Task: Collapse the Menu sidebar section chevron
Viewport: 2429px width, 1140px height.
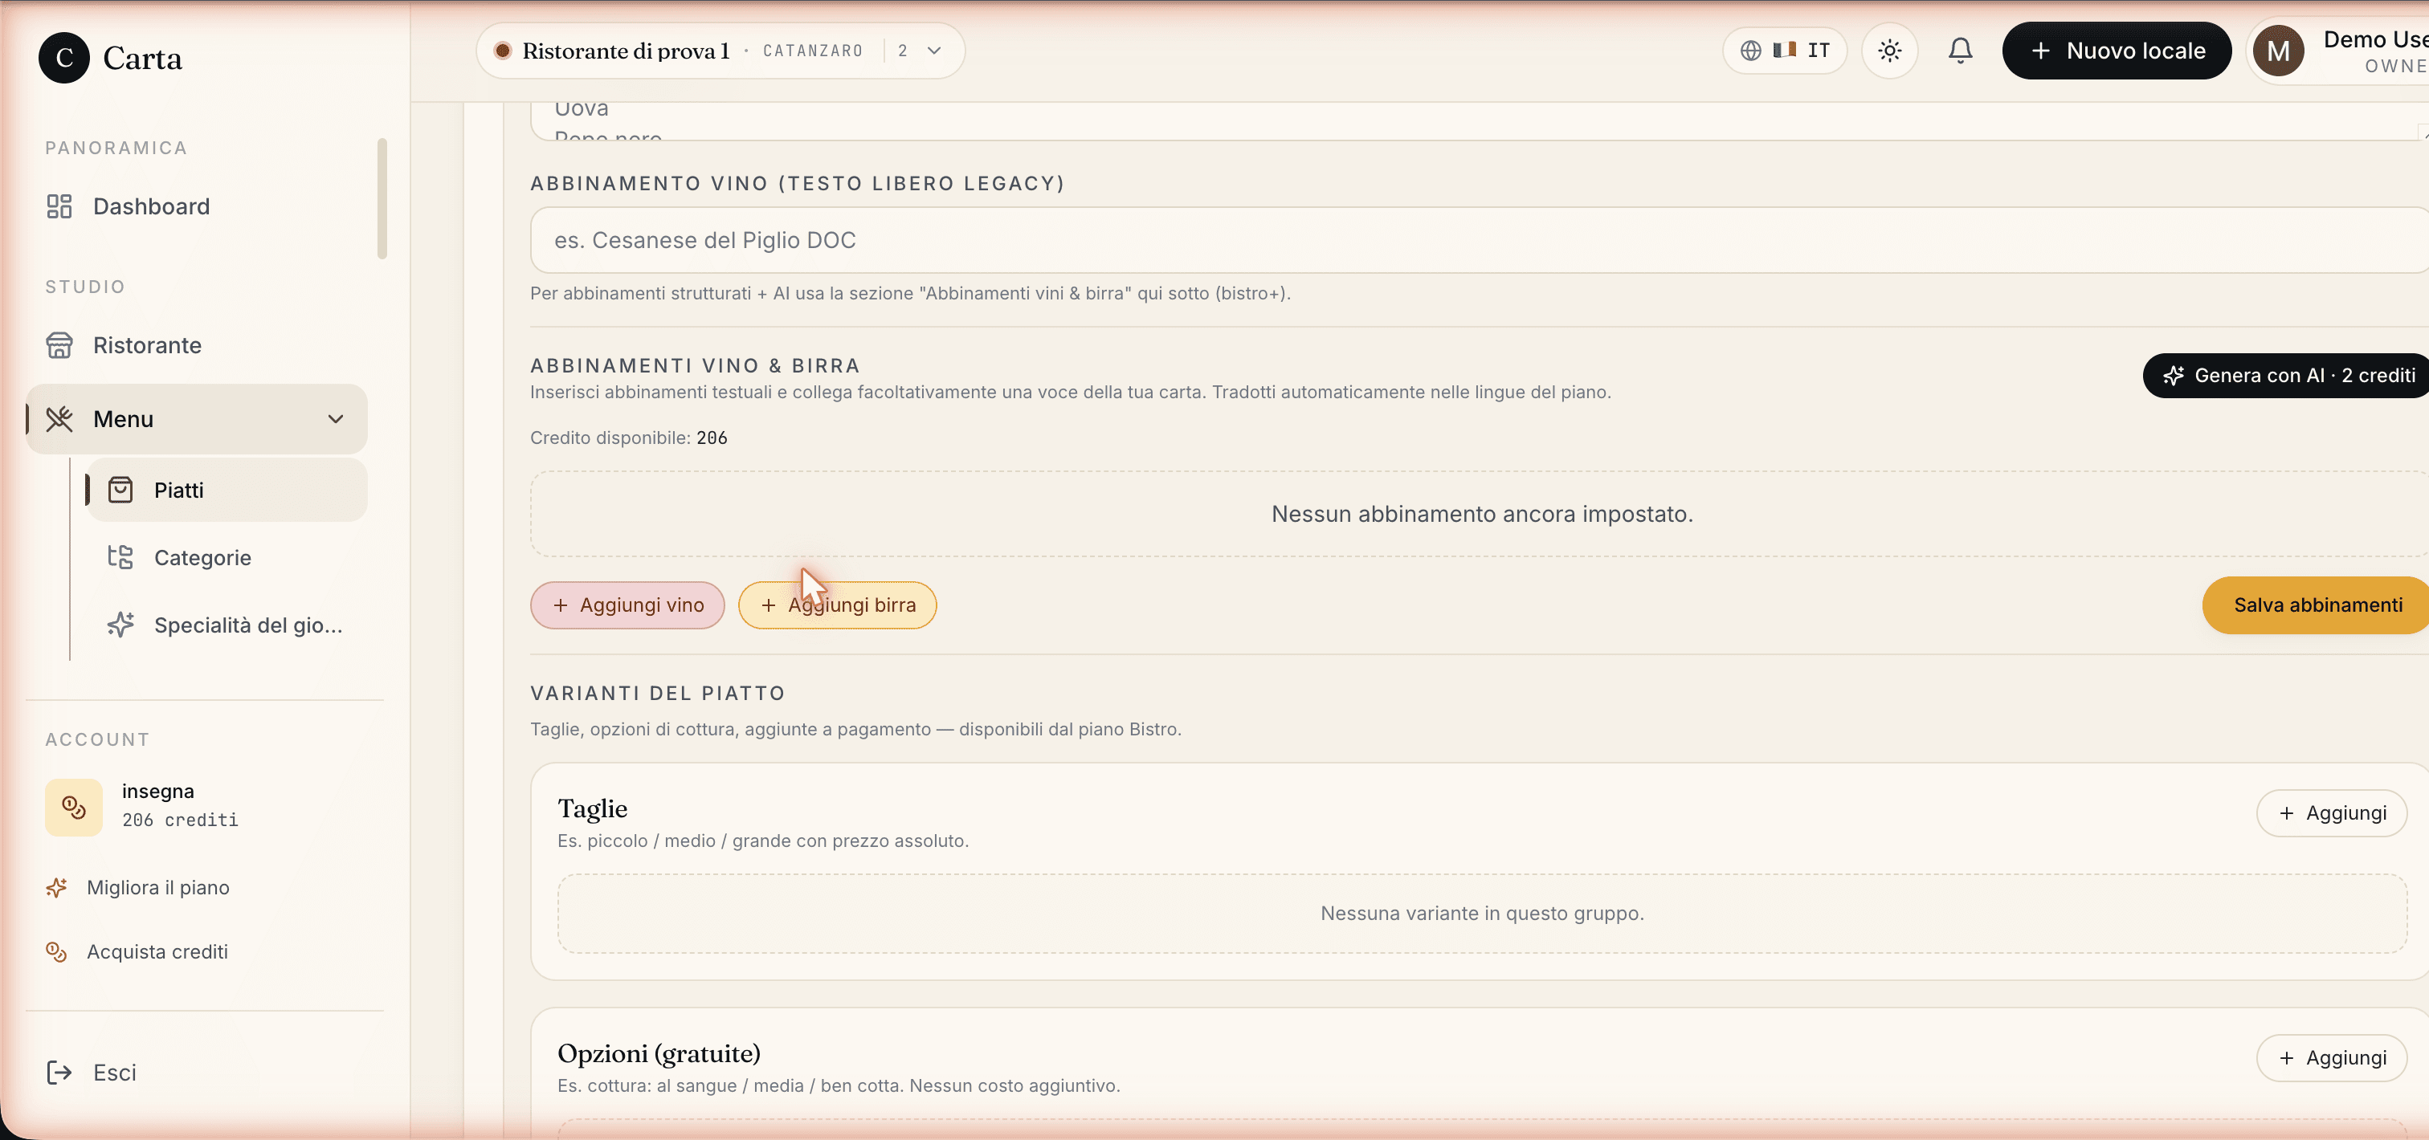Action: (x=336, y=419)
